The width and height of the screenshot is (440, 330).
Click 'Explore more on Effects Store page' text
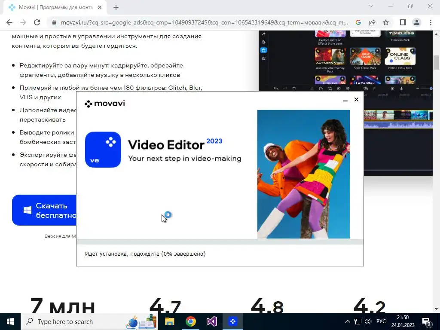pyautogui.click(x=330, y=42)
